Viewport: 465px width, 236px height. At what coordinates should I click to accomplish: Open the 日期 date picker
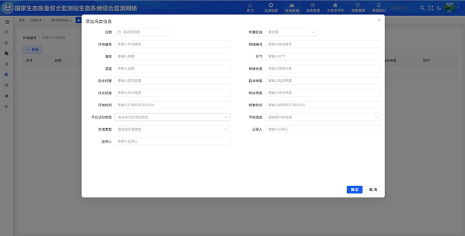pos(141,32)
